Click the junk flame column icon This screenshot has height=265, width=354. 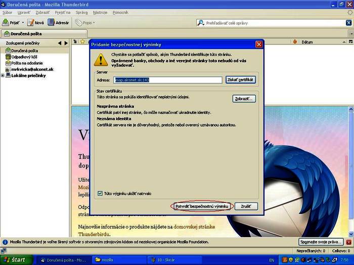point(295,42)
